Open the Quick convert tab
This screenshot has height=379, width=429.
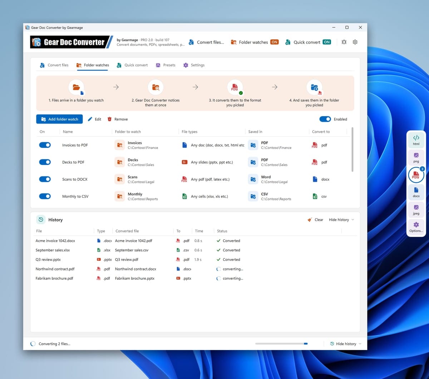132,65
